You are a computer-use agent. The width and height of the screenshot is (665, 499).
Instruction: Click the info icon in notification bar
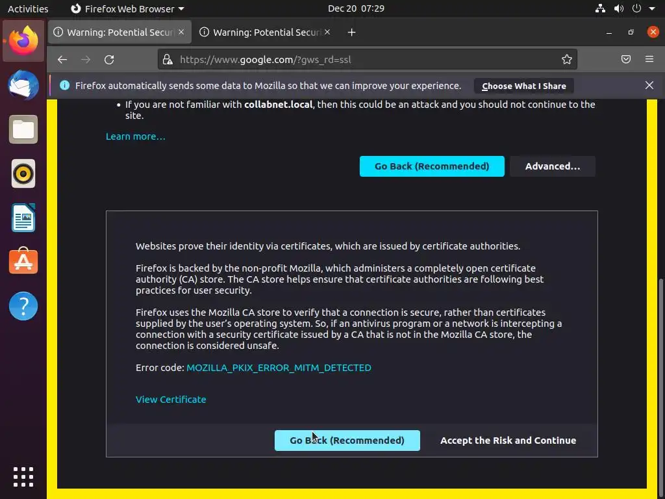[64, 85]
